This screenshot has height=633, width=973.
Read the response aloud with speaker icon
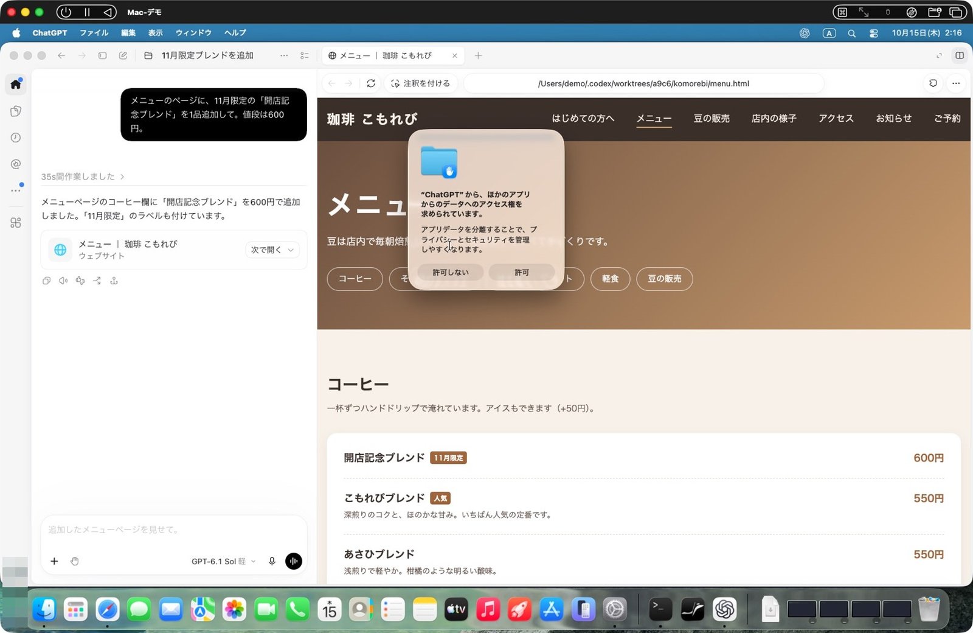[63, 281]
